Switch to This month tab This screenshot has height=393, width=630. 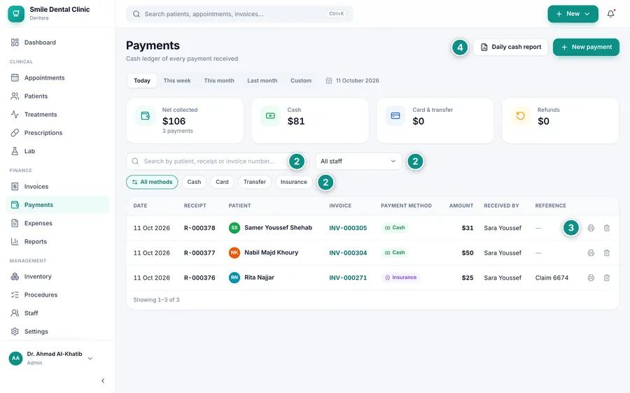[219, 80]
